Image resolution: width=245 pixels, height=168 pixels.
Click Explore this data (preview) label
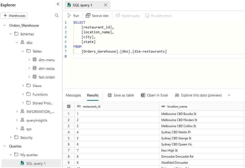(x=201, y=95)
